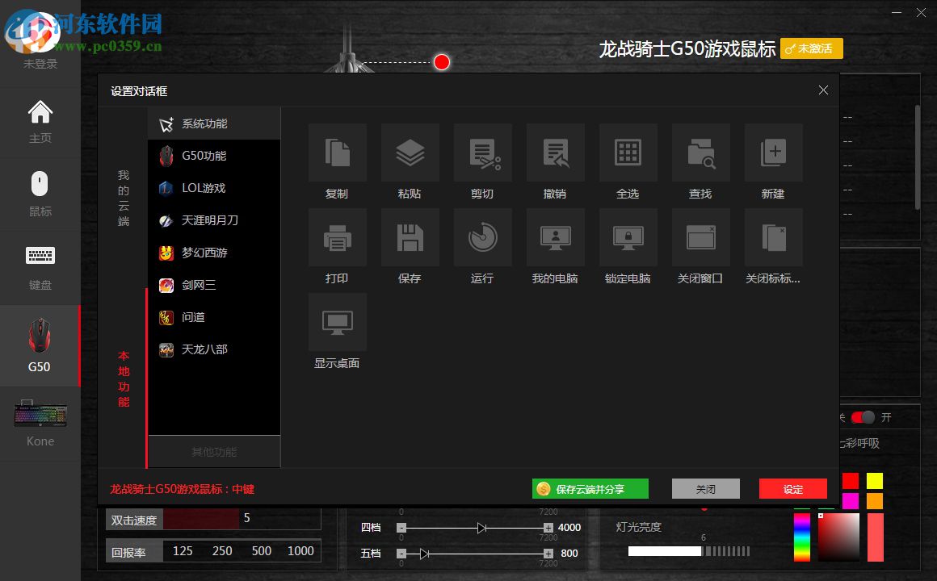937x581 pixels.
Task: Click the 保存云端并分享 button
Action: point(590,489)
